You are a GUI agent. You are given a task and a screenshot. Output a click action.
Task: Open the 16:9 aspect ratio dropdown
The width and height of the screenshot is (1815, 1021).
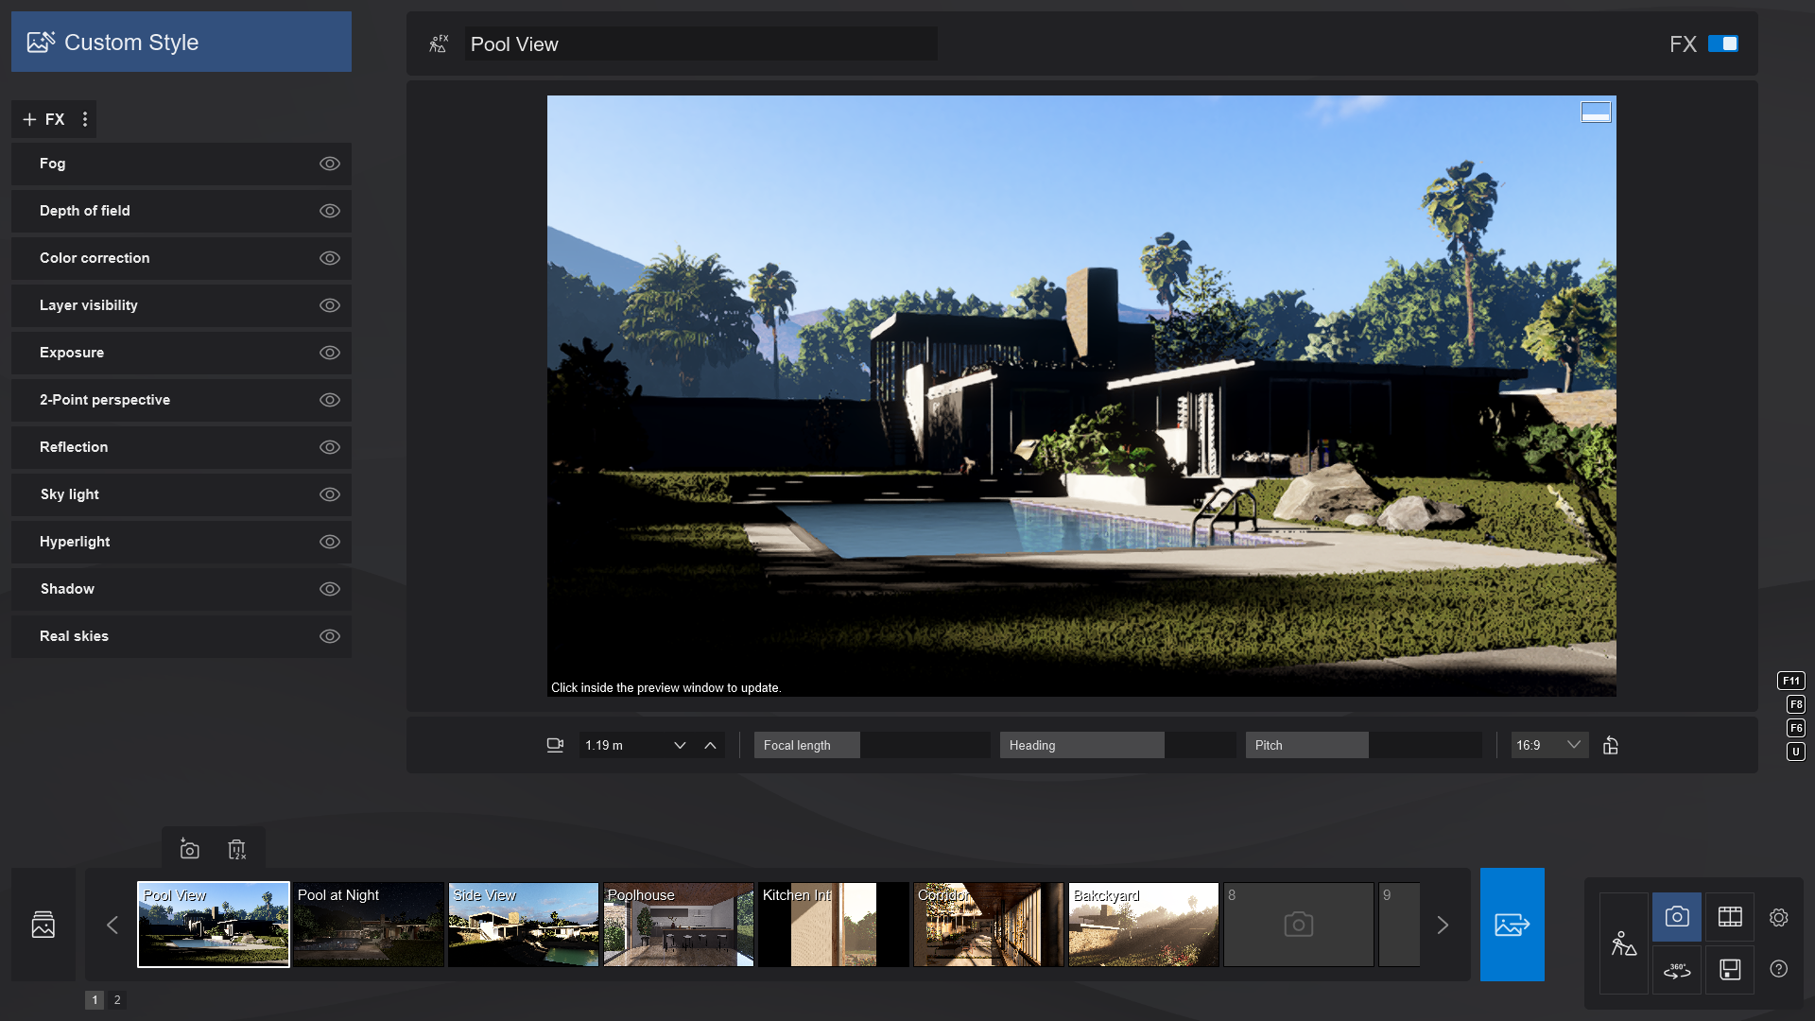pyautogui.click(x=1548, y=745)
